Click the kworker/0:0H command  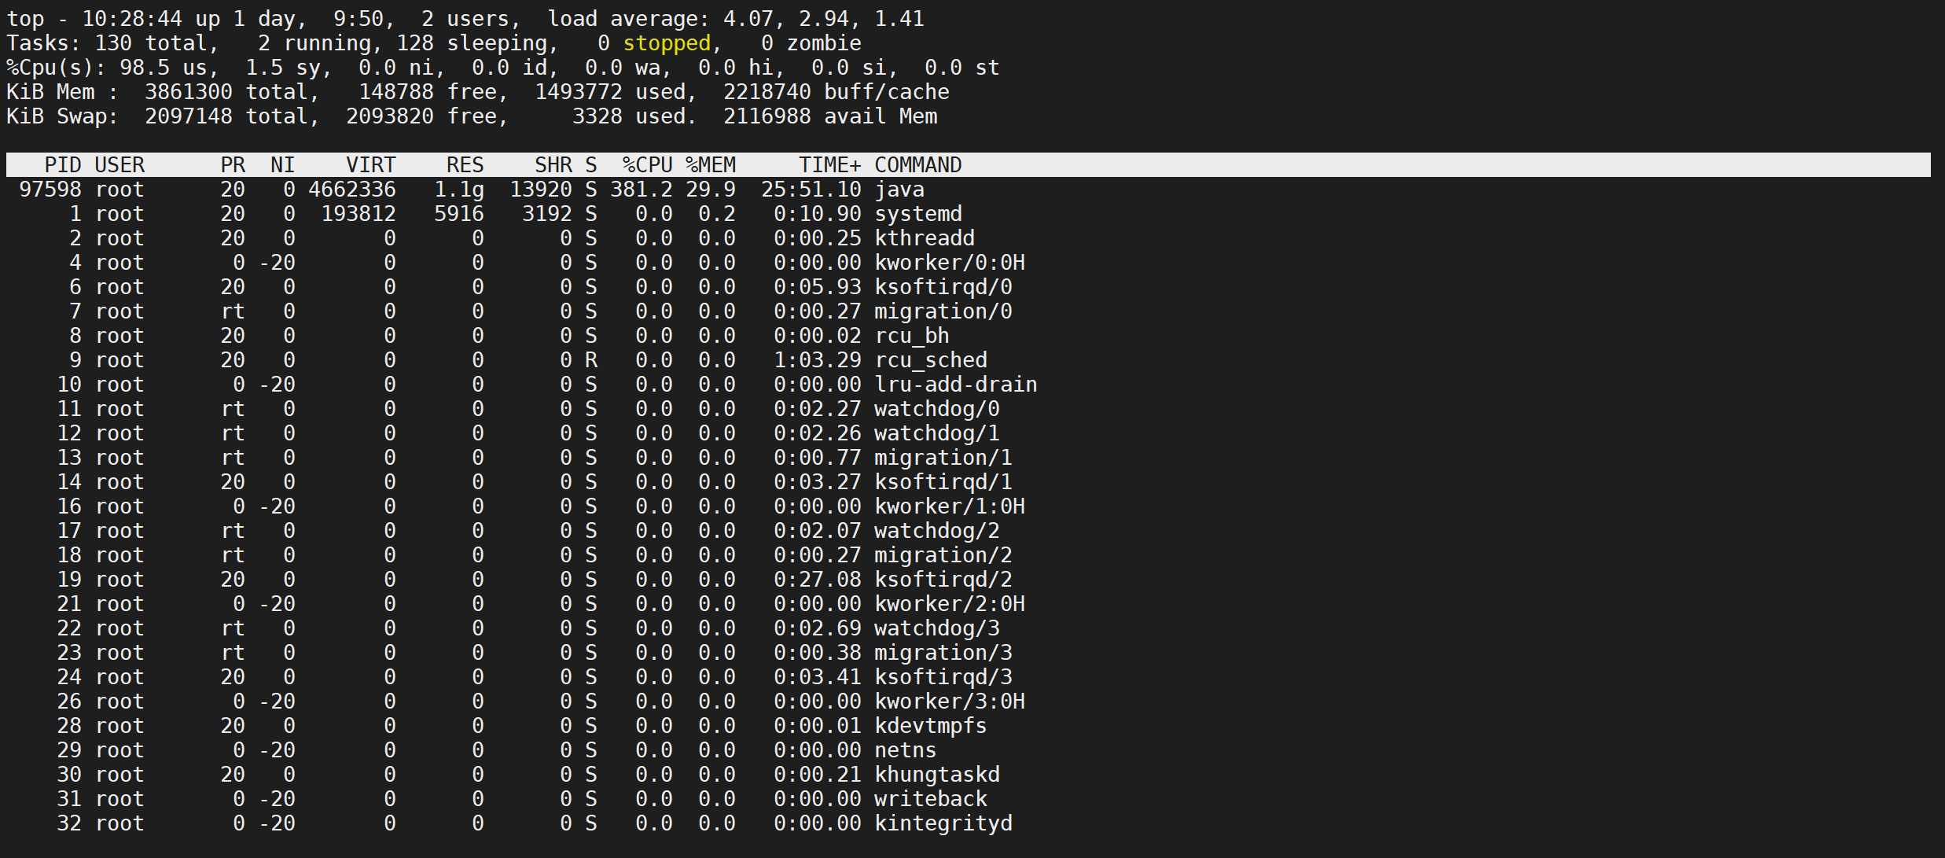(950, 263)
